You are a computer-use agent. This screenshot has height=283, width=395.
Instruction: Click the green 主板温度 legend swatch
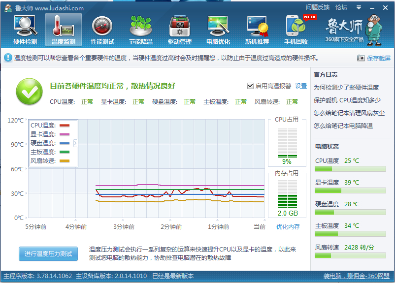(x=65, y=152)
